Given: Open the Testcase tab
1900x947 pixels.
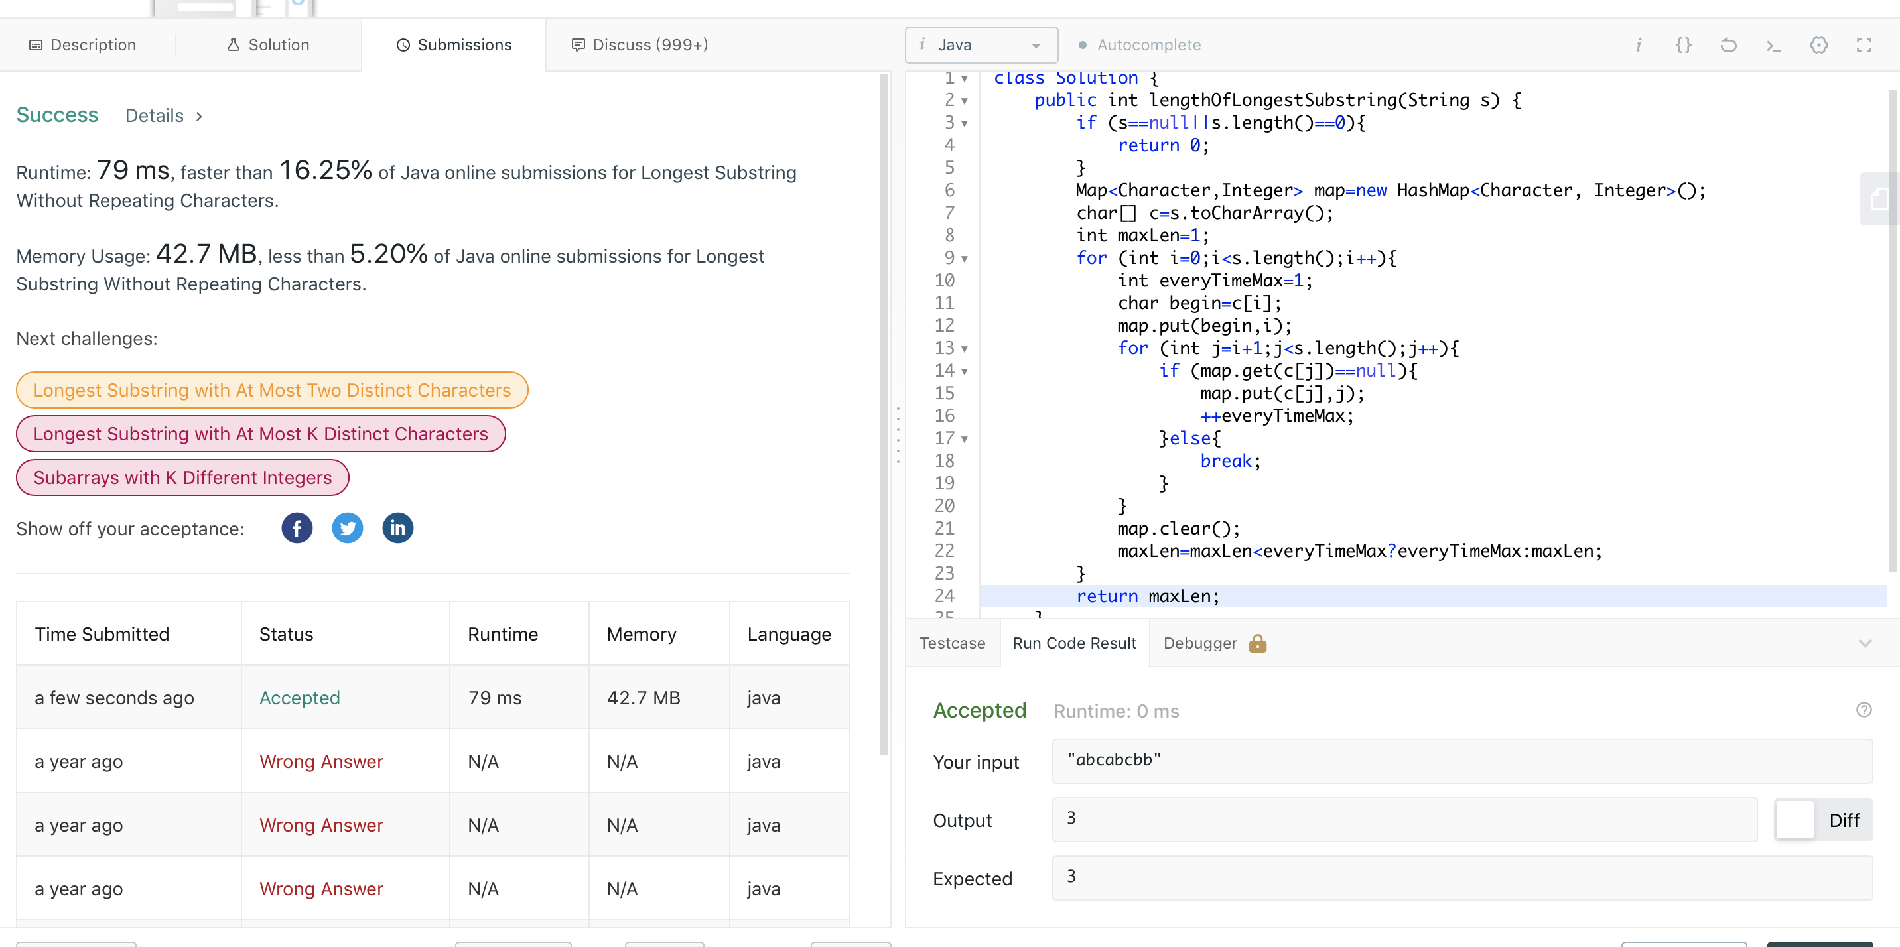Looking at the screenshot, I should [952, 643].
